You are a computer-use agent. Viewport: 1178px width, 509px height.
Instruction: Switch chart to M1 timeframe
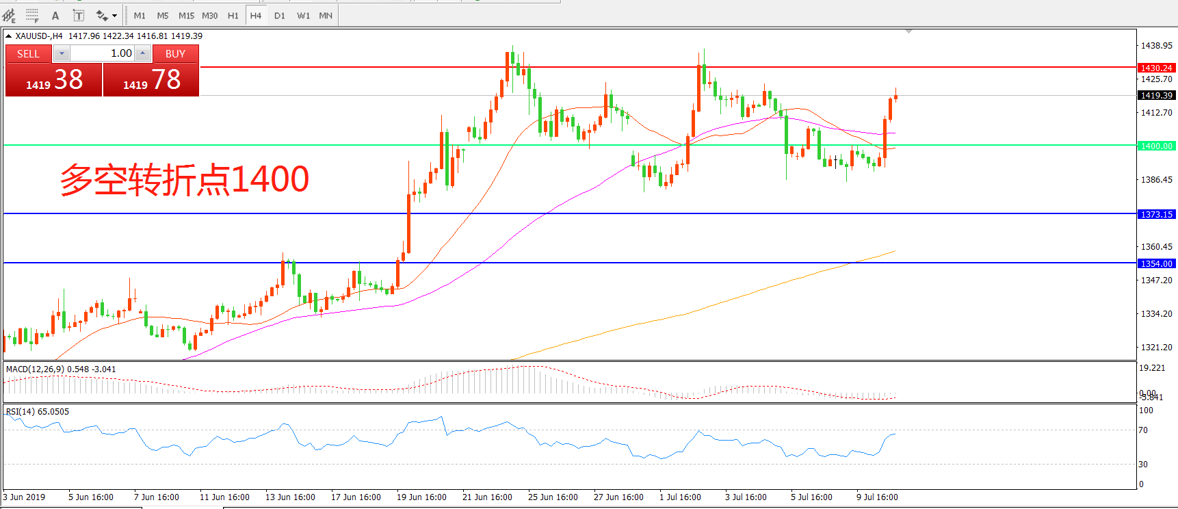(x=140, y=15)
